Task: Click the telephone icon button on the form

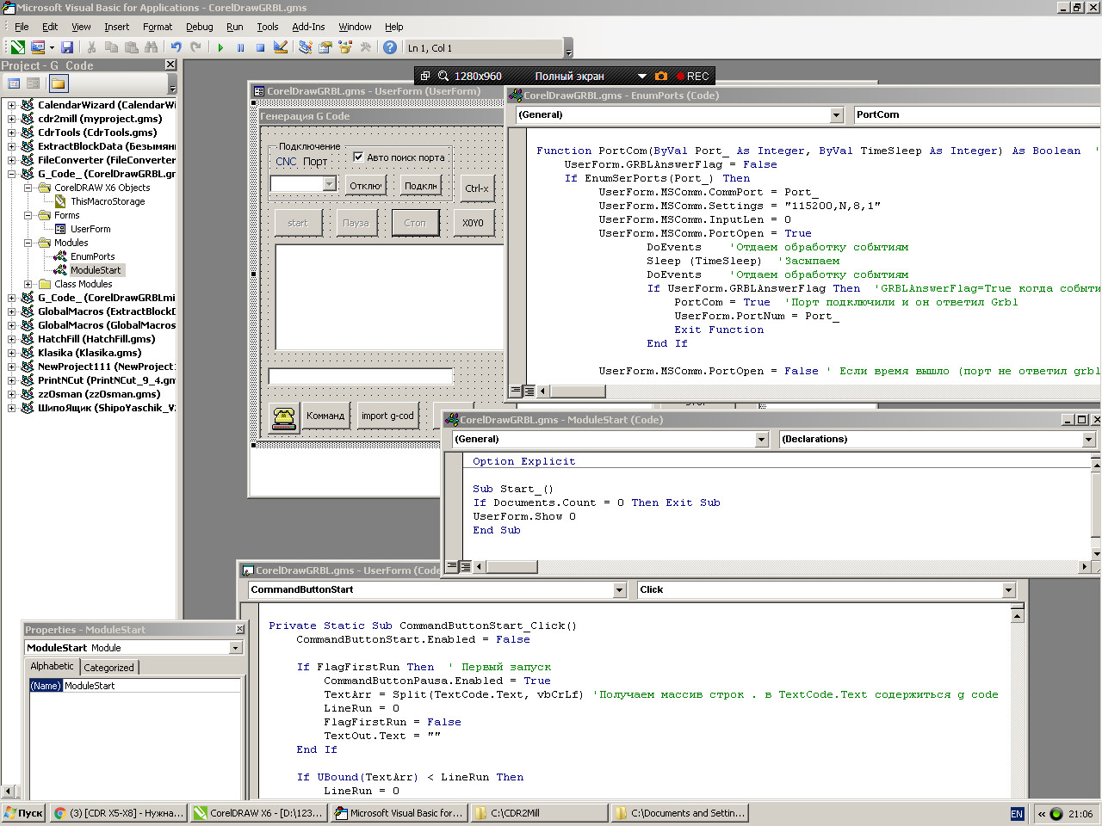Action: pyautogui.click(x=283, y=416)
